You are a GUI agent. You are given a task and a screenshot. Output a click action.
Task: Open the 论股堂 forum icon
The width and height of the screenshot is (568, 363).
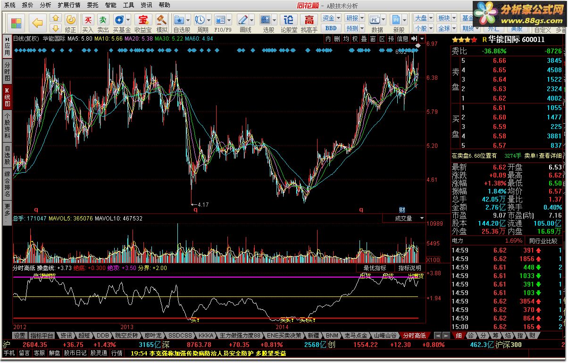(x=289, y=23)
